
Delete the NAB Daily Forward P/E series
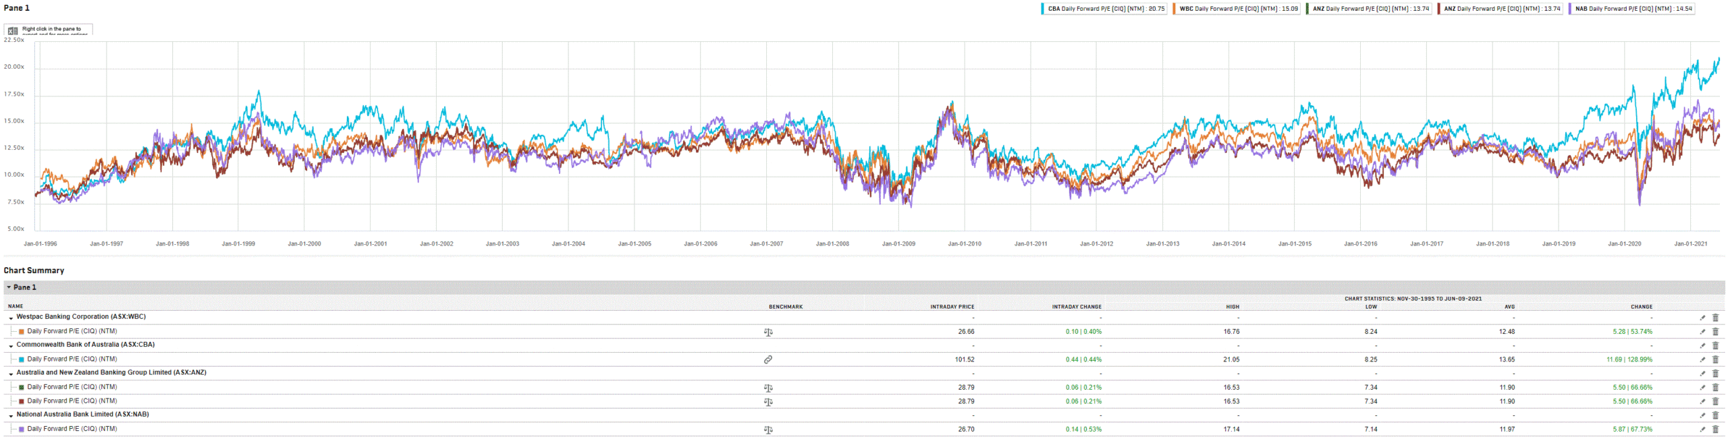pos(1715,430)
